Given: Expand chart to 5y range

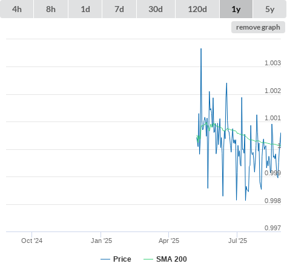Looking at the screenshot, I should [270, 9].
